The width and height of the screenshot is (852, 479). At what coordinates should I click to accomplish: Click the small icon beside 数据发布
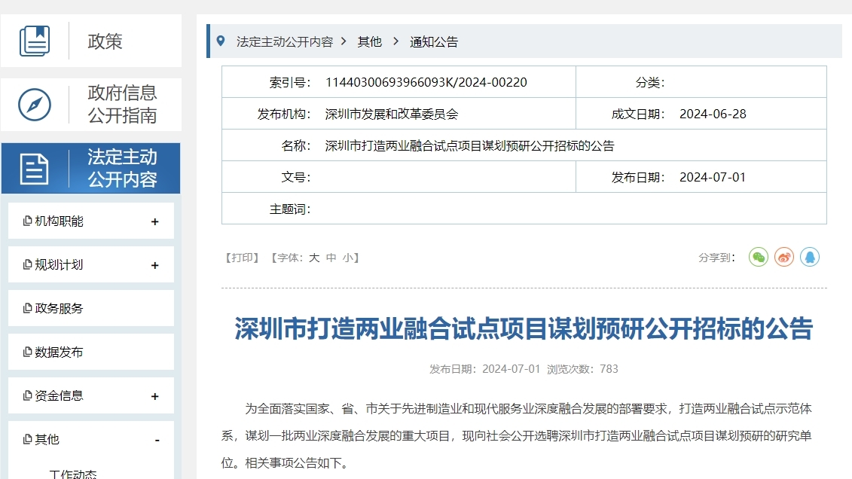pyautogui.click(x=28, y=352)
